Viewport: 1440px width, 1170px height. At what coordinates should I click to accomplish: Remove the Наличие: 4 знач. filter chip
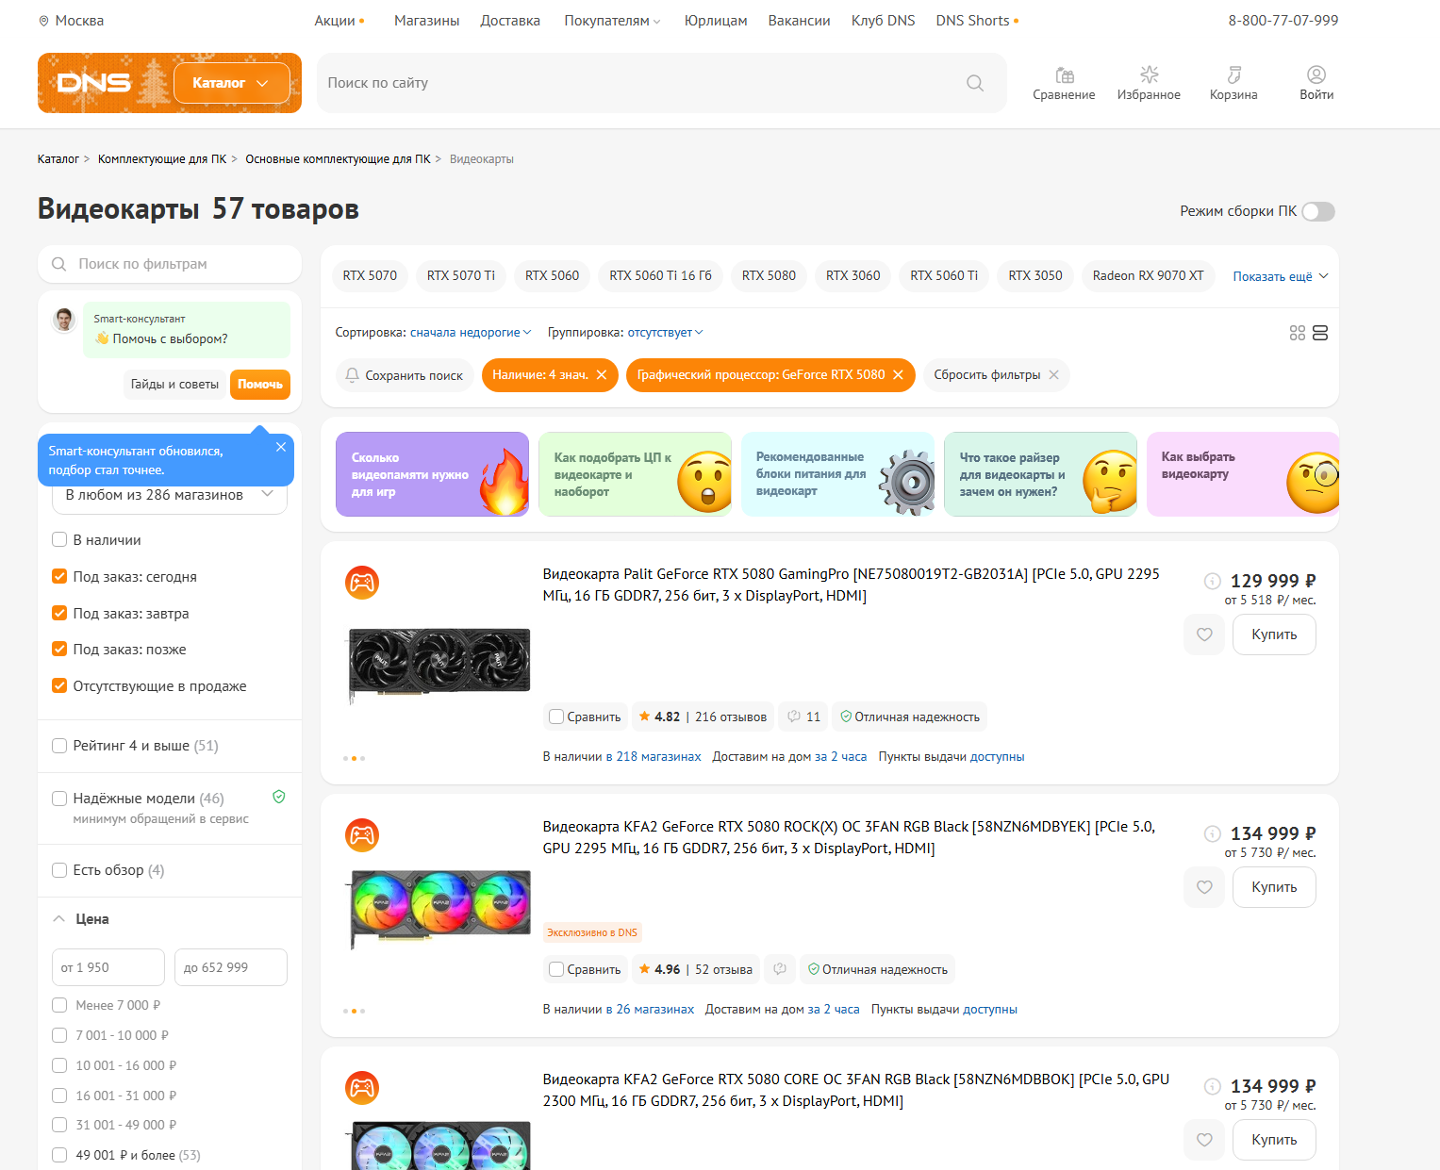[602, 375]
